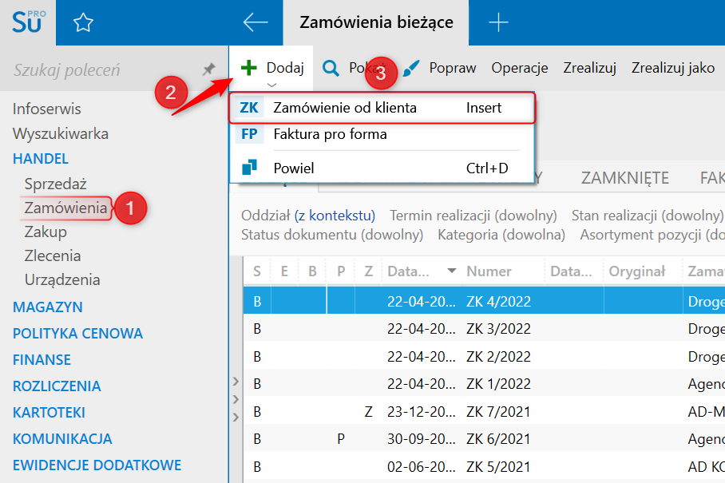Expand the Dodaj dropdown arrow
The image size is (725, 483).
(272, 84)
